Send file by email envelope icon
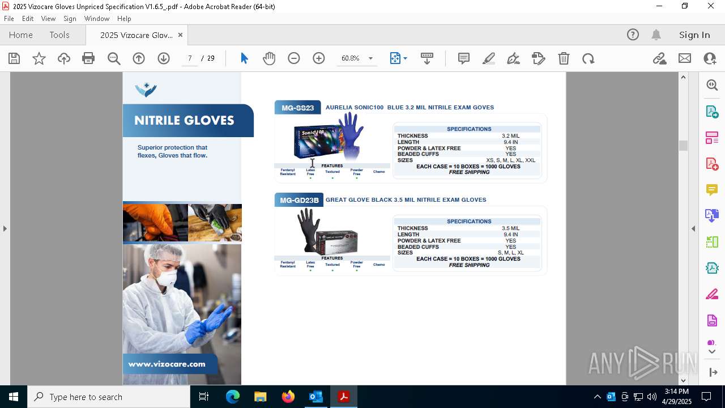The height and width of the screenshot is (408, 725). pos(685,58)
